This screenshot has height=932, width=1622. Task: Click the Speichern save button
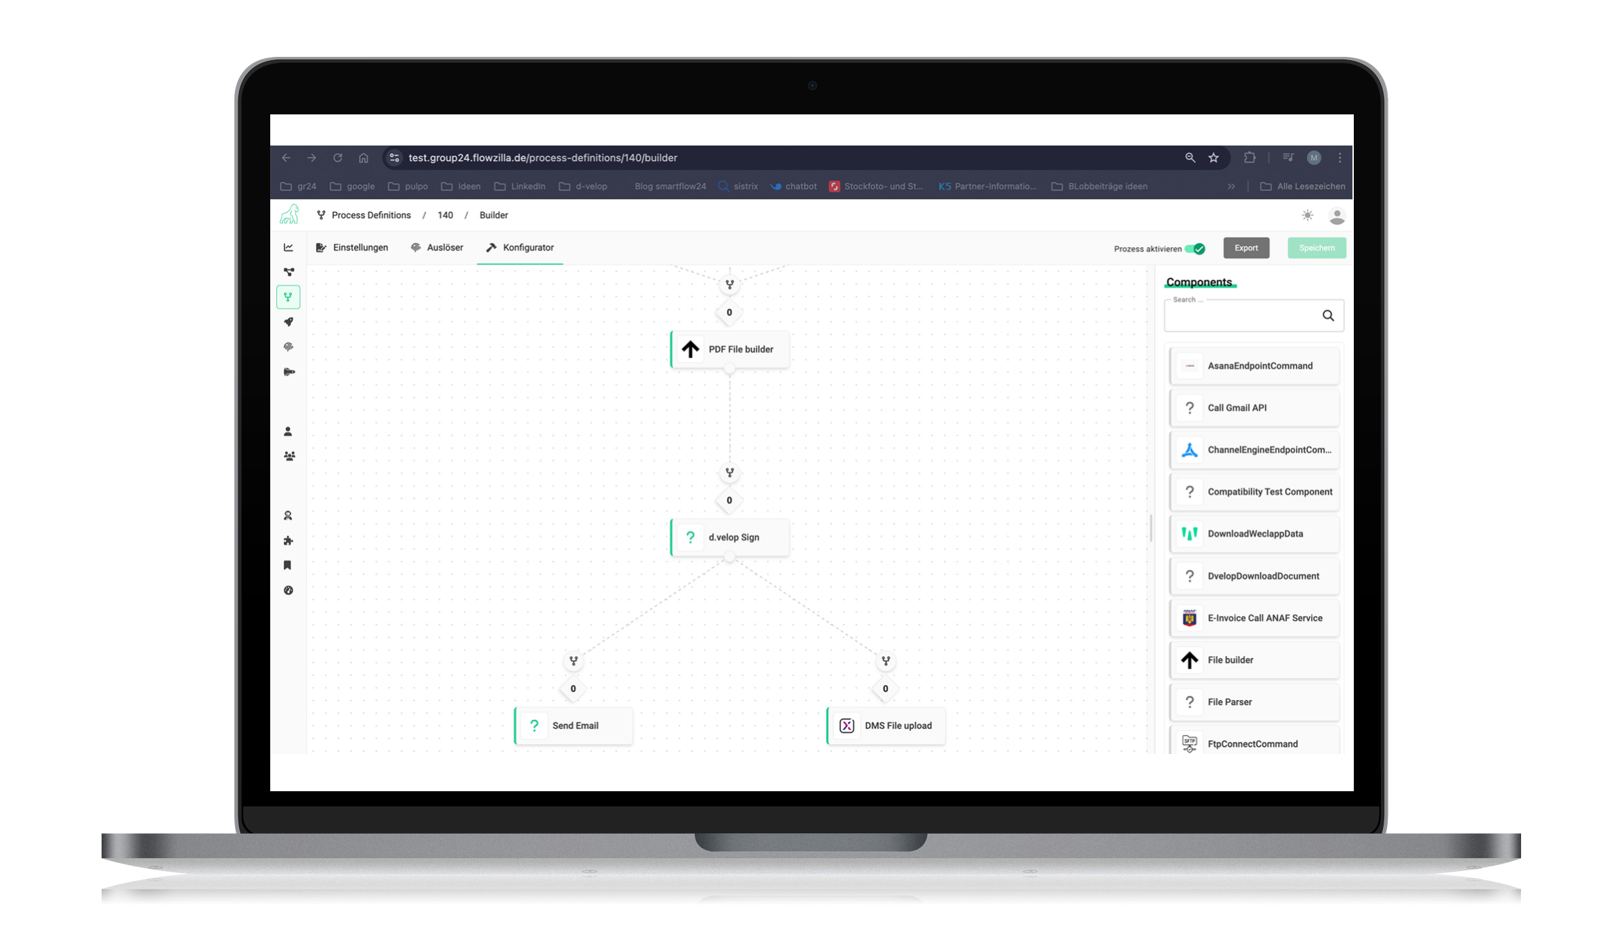[1316, 247]
